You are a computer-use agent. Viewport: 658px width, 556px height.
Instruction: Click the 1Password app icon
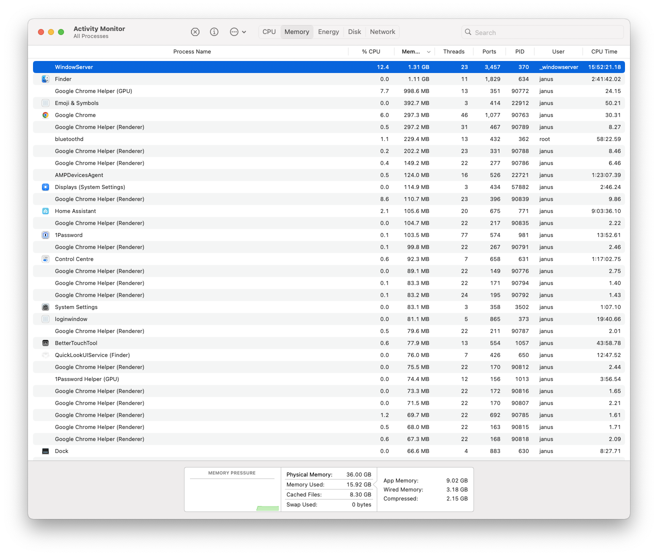(x=45, y=235)
